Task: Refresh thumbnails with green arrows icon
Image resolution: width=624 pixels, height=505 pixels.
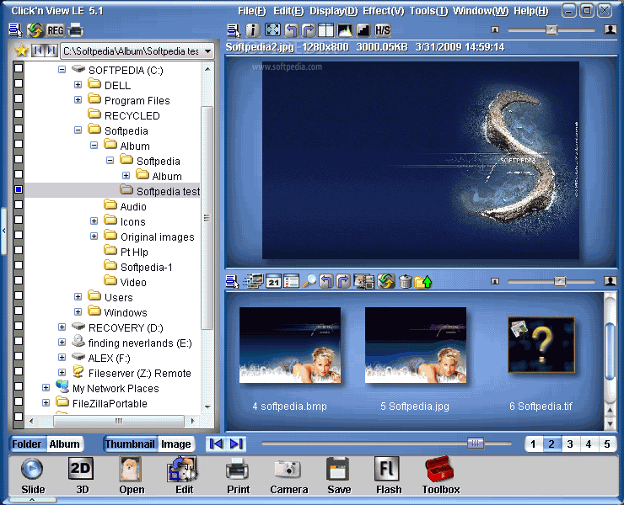Action: (x=386, y=281)
